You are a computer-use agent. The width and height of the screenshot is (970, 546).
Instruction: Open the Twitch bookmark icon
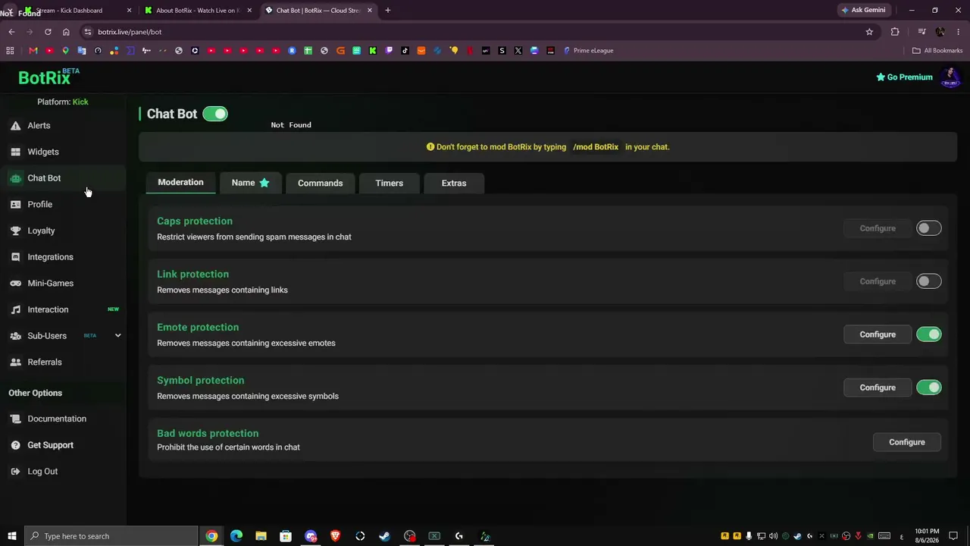tap(389, 51)
